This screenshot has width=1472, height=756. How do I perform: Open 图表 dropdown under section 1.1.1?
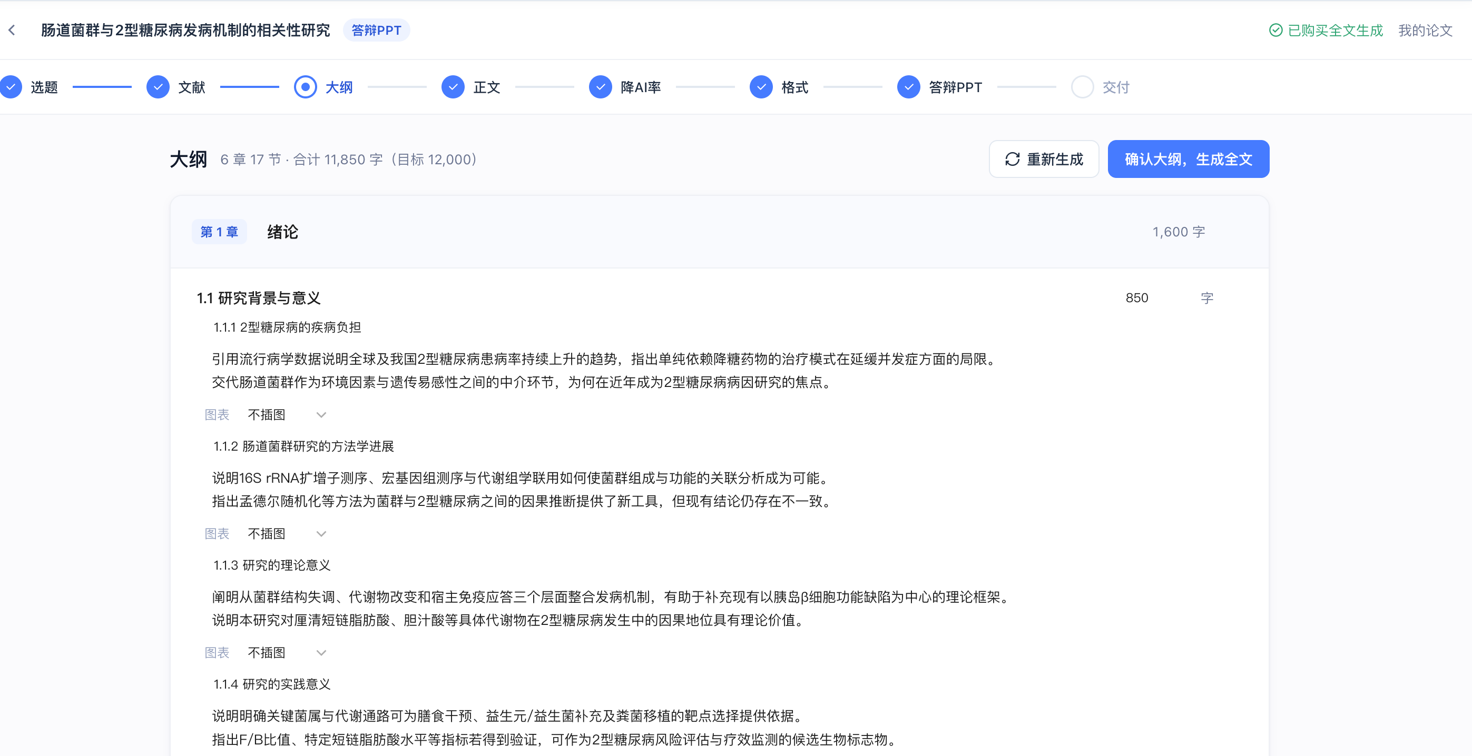pyautogui.click(x=287, y=414)
